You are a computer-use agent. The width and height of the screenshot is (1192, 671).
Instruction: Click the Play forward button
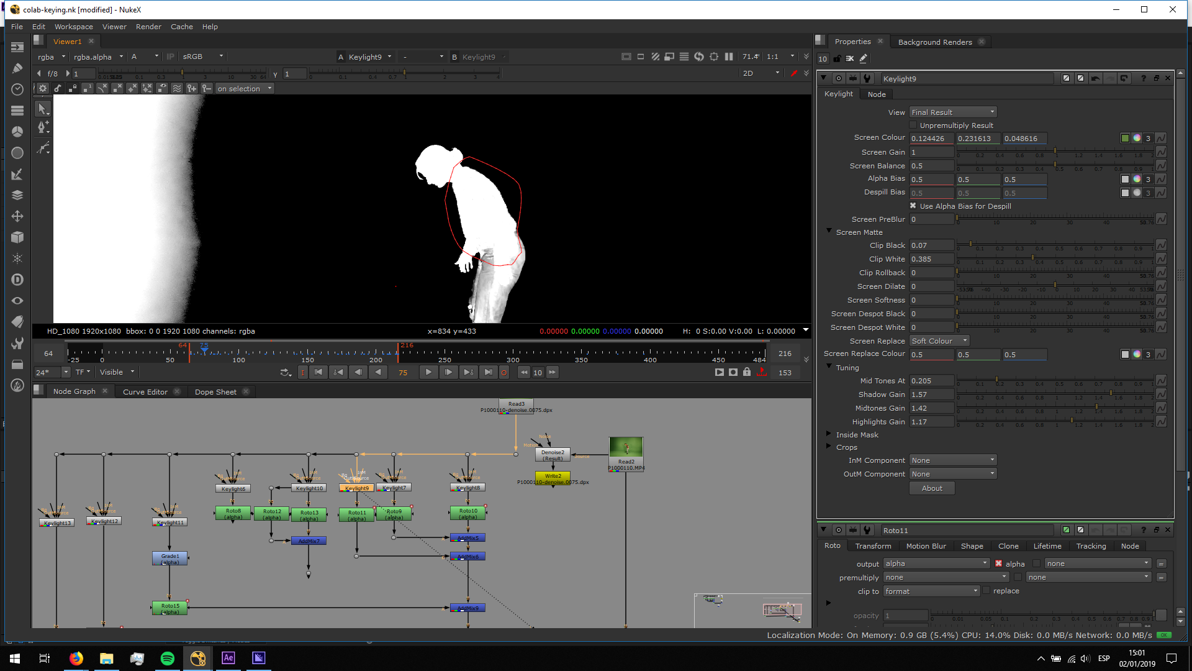click(428, 372)
